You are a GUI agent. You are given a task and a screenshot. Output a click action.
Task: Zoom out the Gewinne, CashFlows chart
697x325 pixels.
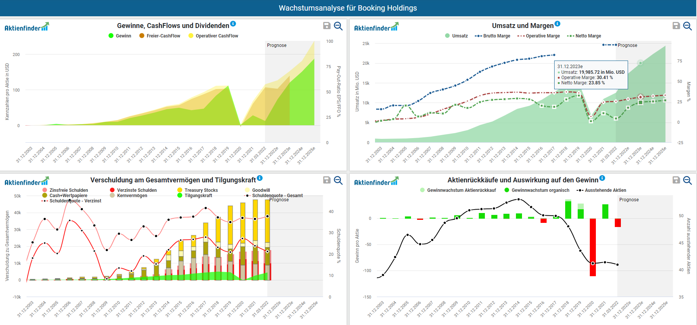[x=338, y=26]
